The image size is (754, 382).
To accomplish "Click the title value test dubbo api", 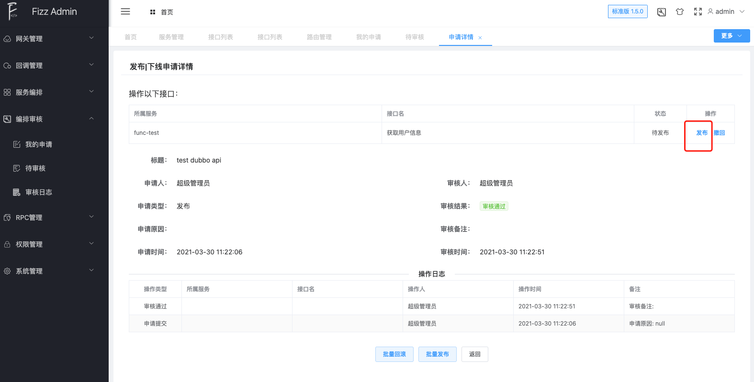I will 199,160.
